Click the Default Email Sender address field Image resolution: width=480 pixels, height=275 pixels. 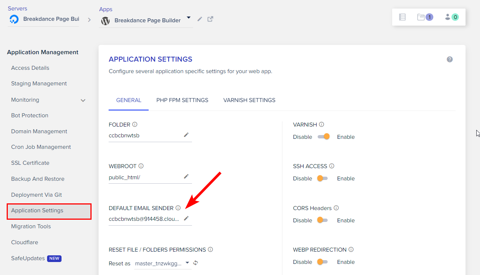[144, 219]
